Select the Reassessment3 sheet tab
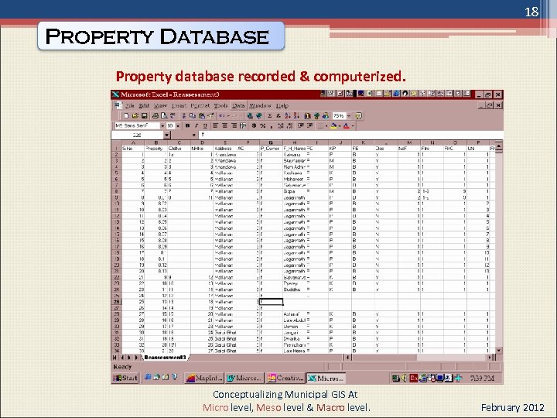 click(166, 357)
